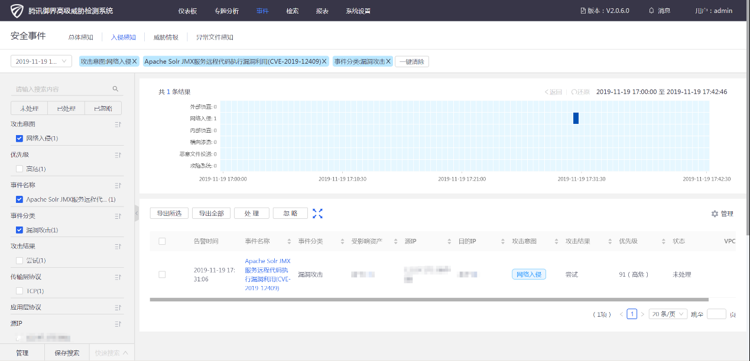The width and height of the screenshot is (750, 361).
Task: Switch to the 异常文件感知 tab
Action: pos(215,37)
